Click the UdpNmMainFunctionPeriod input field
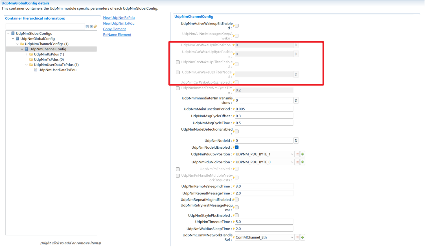425x247 pixels. (x=264, y=109)
